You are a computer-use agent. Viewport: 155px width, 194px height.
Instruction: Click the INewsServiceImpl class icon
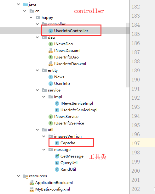point(57,103)
